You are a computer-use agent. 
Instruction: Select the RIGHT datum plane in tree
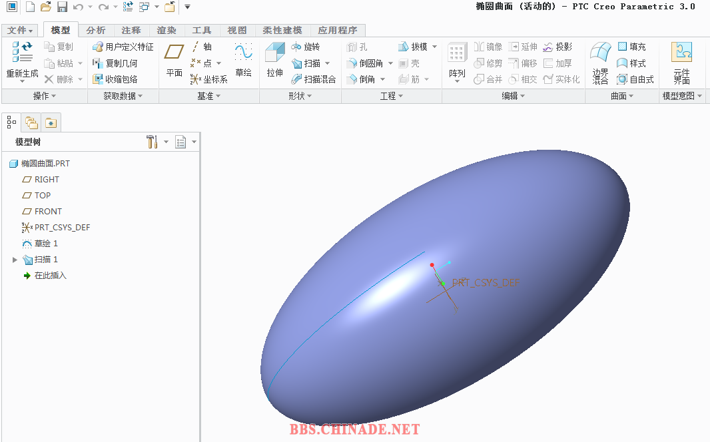tap(41, 180)
